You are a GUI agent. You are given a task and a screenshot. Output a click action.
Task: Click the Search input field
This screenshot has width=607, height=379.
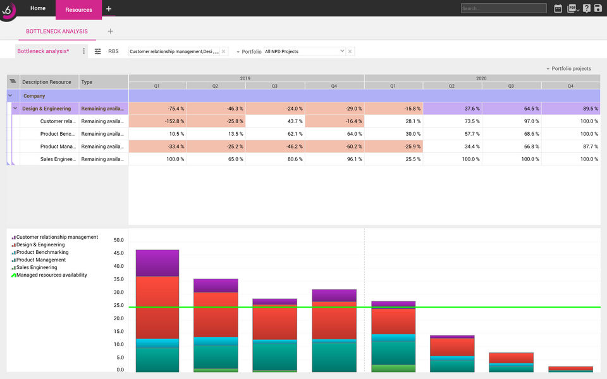coord(503,8)
